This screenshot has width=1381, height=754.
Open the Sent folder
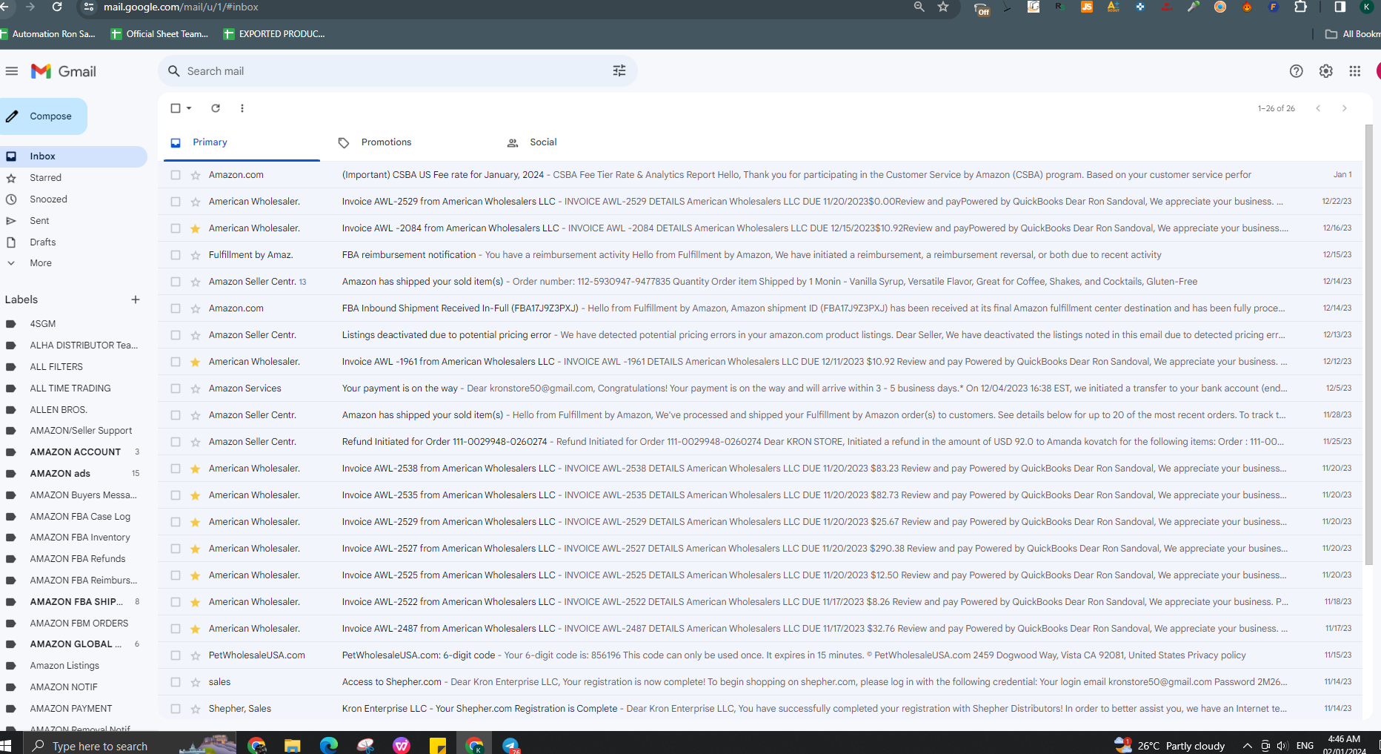coord(39,221)
